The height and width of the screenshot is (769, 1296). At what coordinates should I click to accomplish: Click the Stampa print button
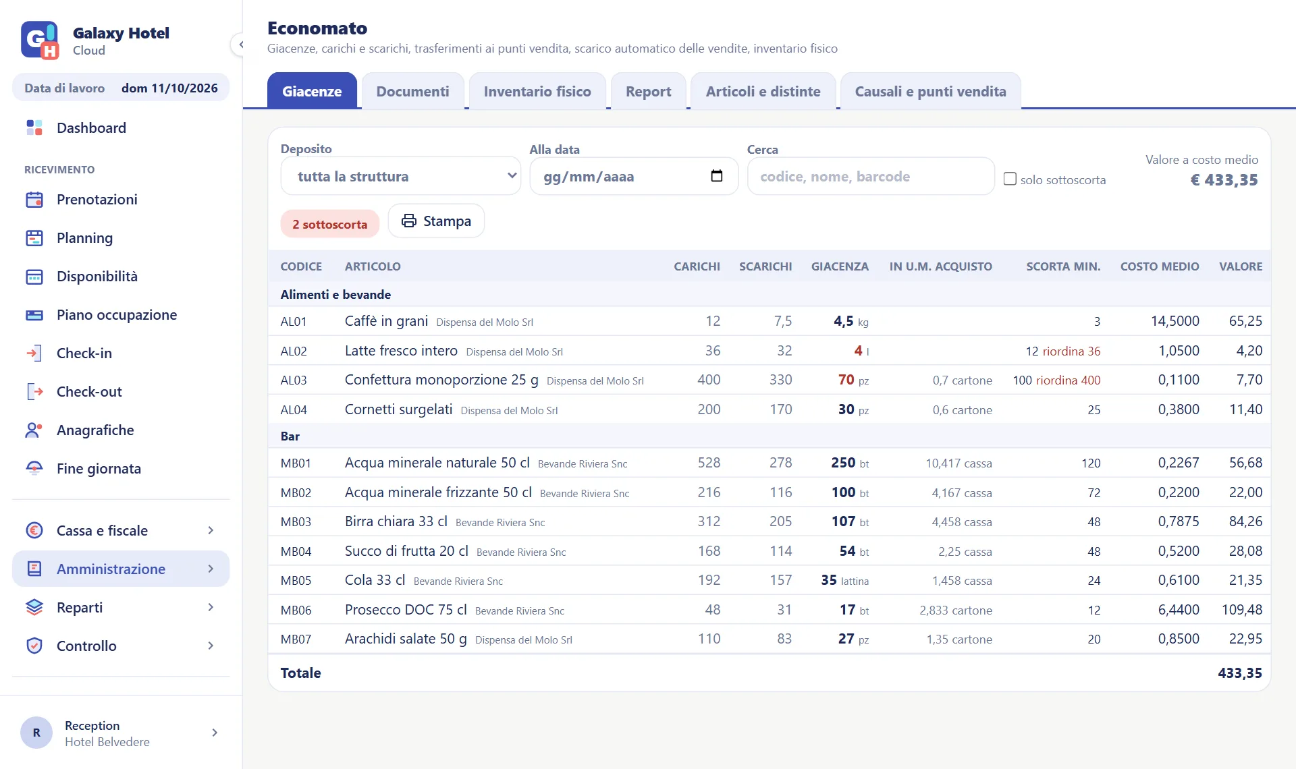(x=436, y=221)
